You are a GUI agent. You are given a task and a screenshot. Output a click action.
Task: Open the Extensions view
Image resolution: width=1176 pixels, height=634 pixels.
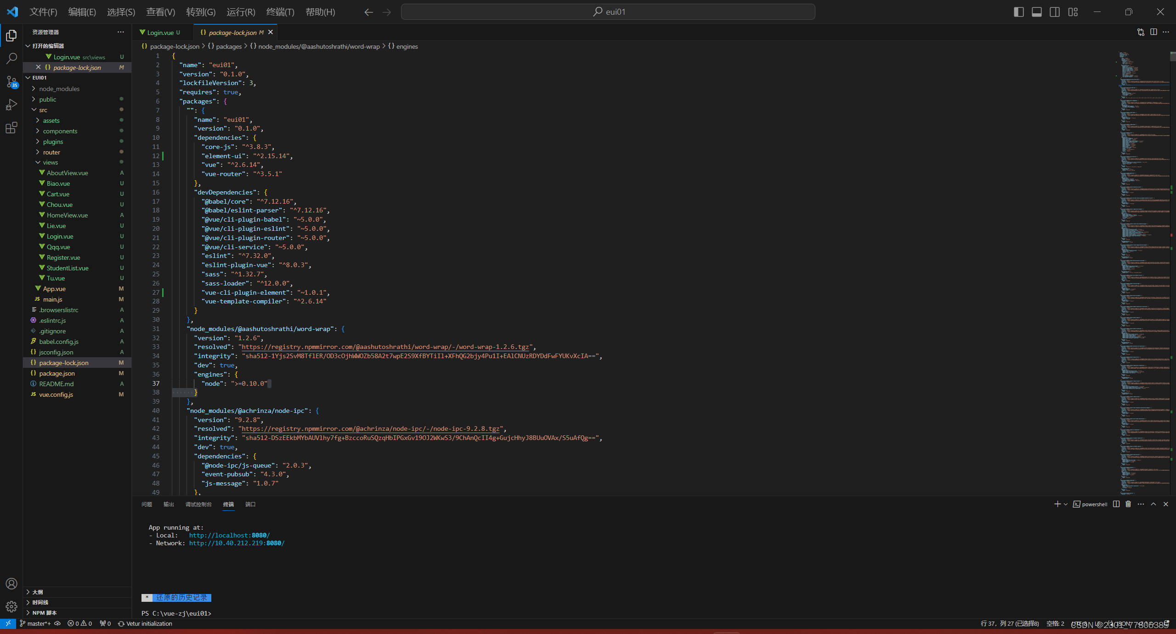coord(11,128)
